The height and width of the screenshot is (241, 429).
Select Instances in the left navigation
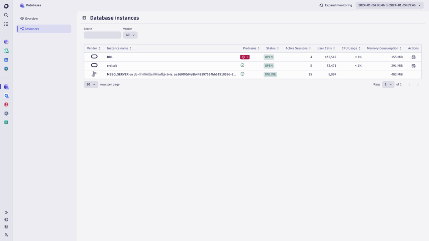(32, 29)
